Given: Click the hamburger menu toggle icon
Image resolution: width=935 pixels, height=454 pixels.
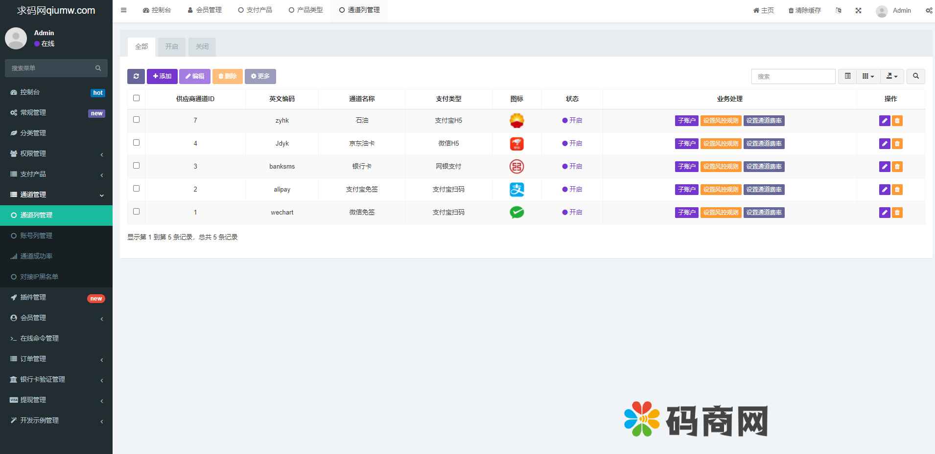Looking at the screenshot, I should [124, 10].
